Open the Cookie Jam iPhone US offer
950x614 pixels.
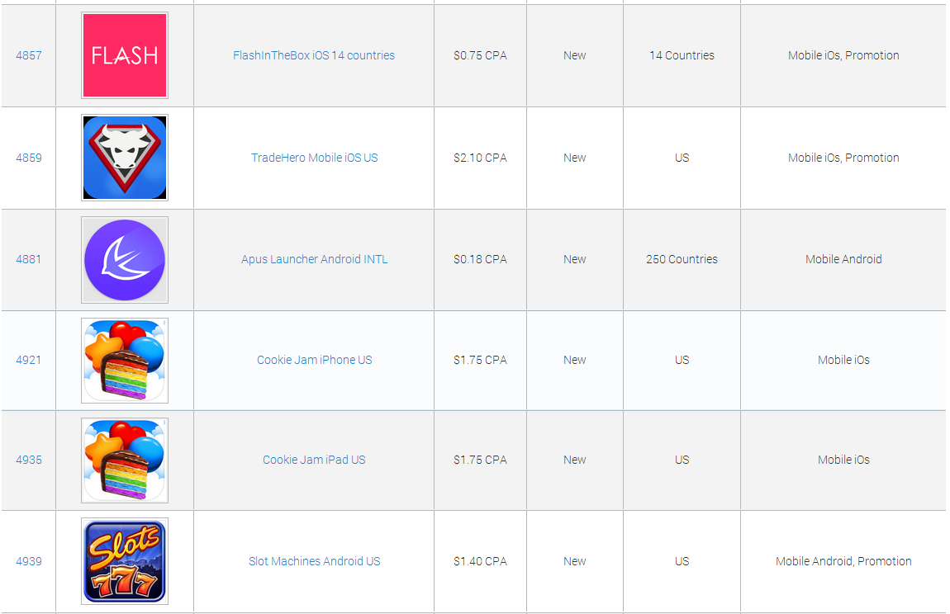[314, 360]
